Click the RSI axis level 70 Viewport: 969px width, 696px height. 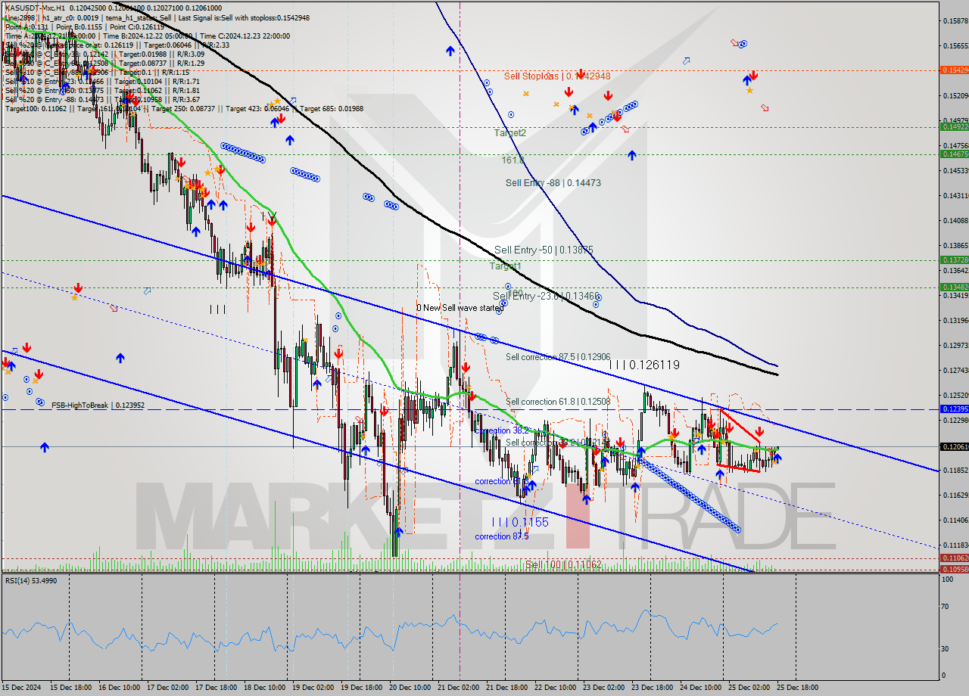click(946, 607)
